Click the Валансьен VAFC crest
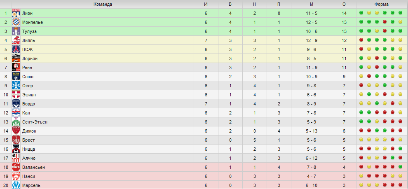Image resolution: width=408 pixels, height=189 pixels. [x=16, y=167]
